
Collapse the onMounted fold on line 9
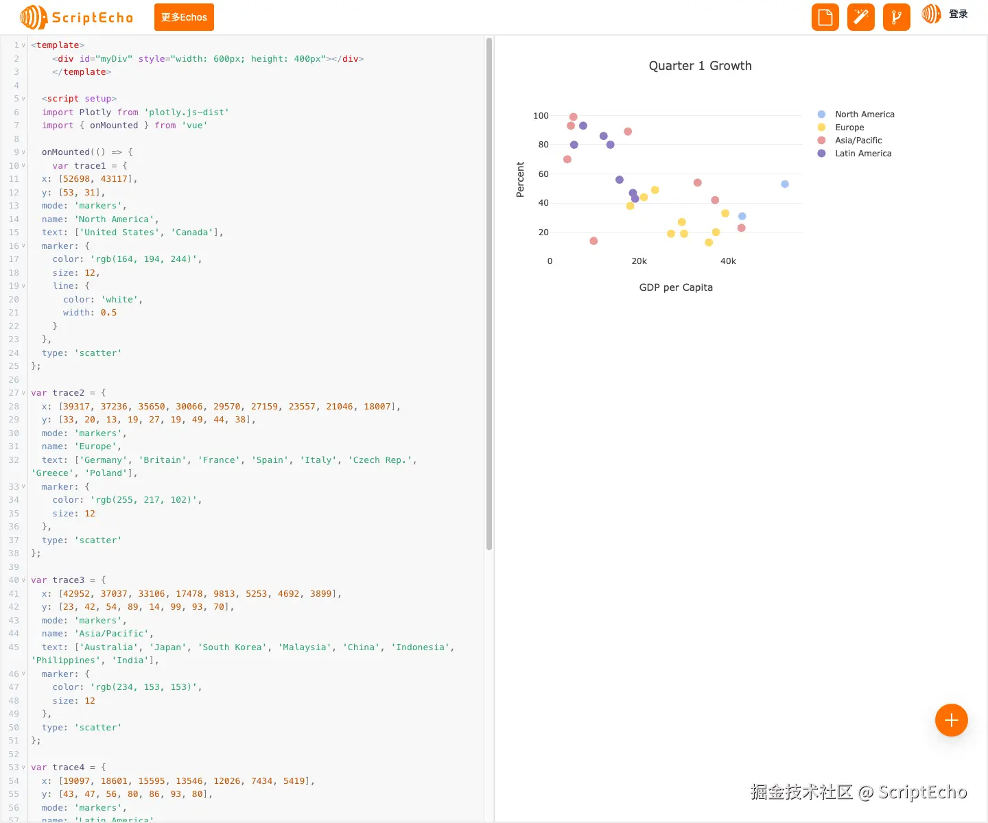pos(23,152)
